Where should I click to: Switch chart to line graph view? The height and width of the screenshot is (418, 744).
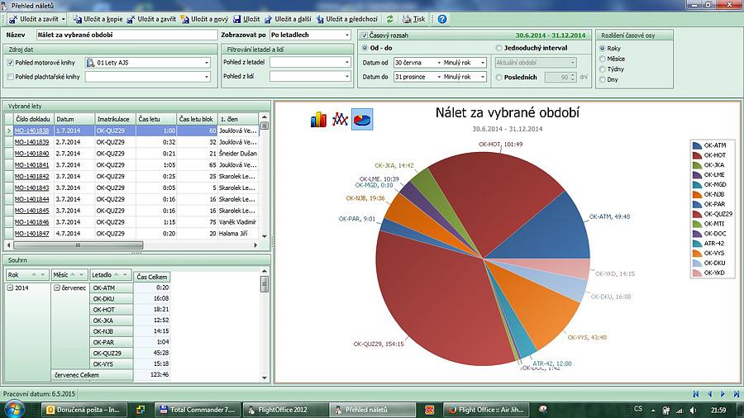pyautogui.click(x=340, y=120)
